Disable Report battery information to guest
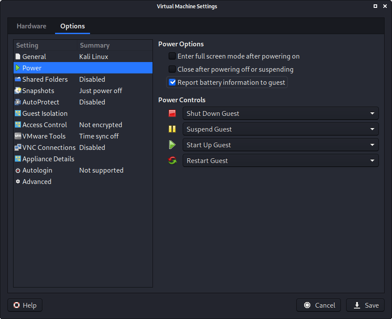Image resolution: width=392 pixels, height=319 pixels. 172,82
